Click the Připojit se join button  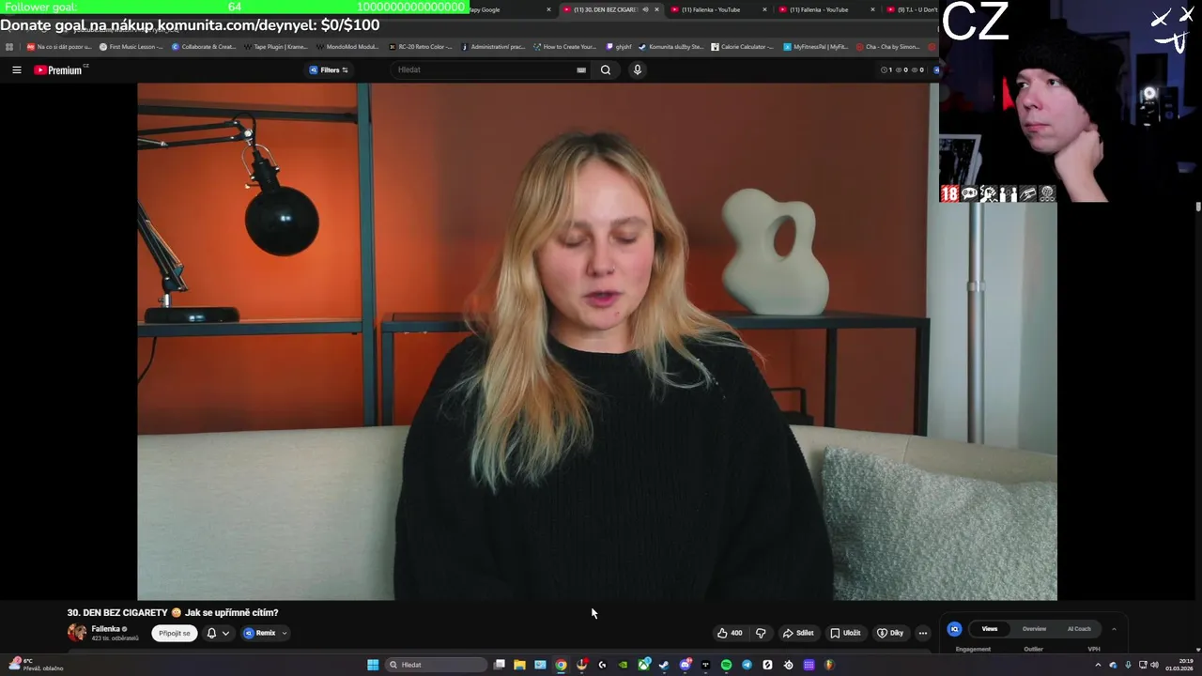[175, 633]
